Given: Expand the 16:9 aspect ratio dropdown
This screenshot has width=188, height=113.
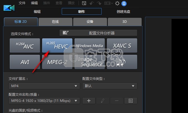Looking at the screenshot, I should click(x=108, y=3).
